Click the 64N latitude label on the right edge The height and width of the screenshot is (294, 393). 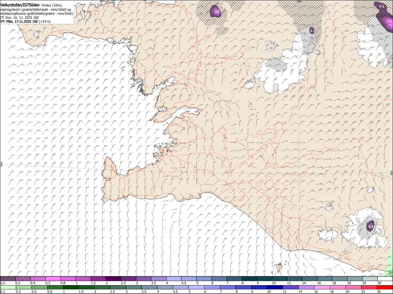[391, 173]
